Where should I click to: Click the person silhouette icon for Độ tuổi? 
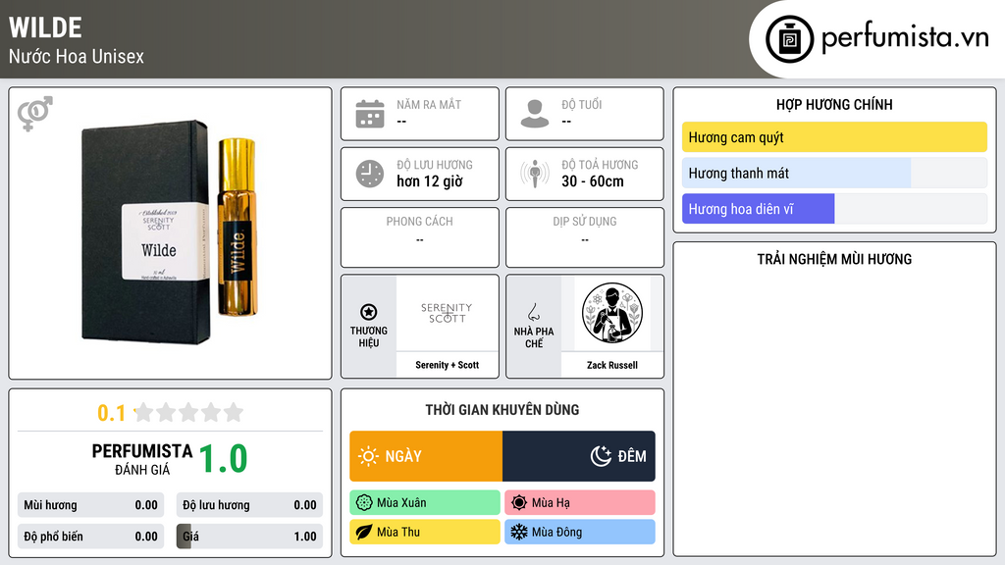pos(535,114)
